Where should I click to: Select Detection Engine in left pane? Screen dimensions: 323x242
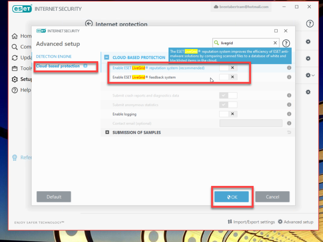tap(54, 56)
